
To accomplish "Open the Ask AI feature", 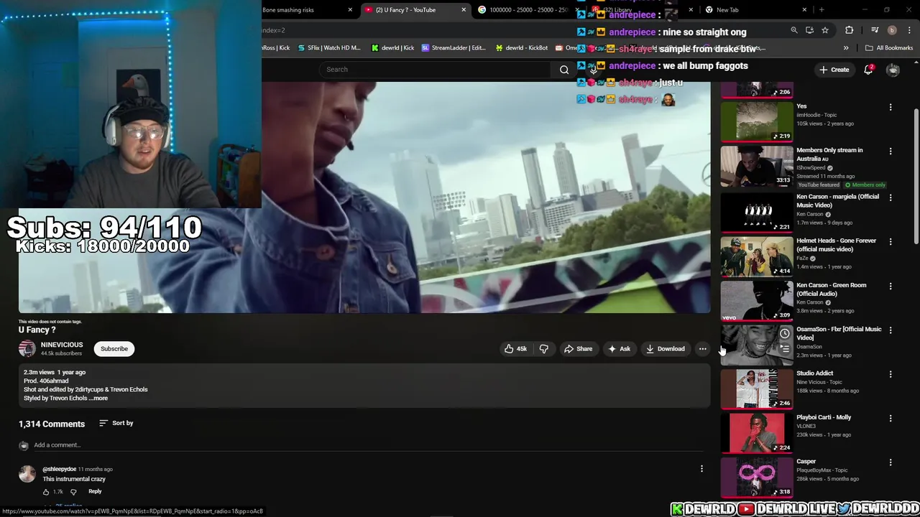I will (x=619, y=349).
